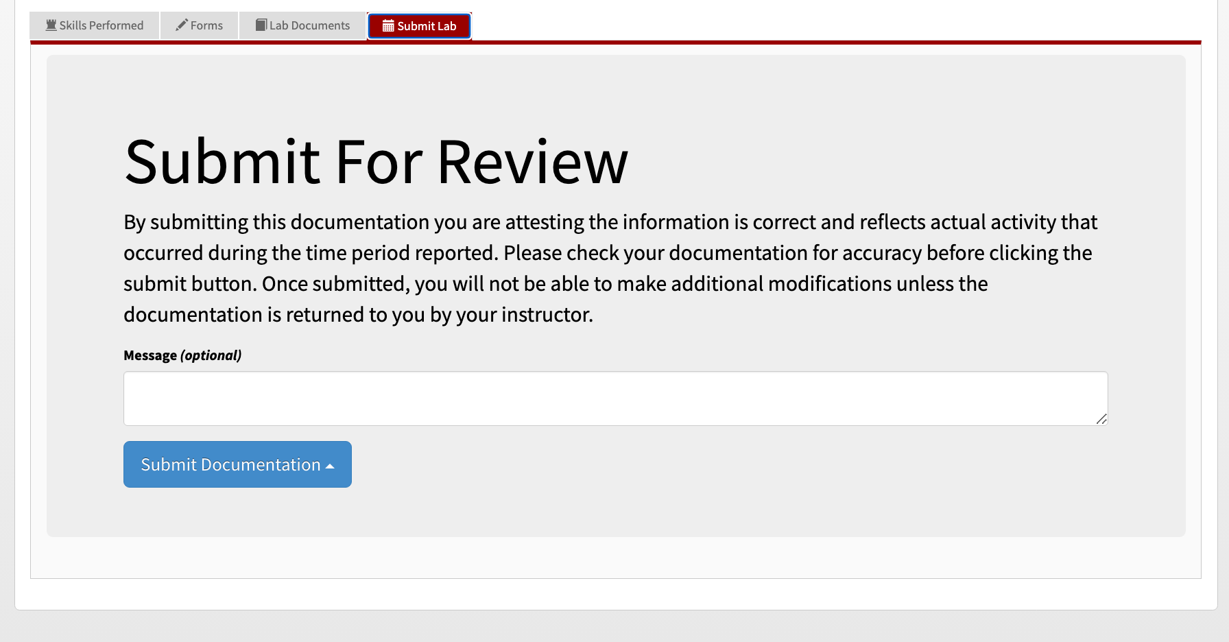The height and width of the screenshot is (642, 1229).
Task: Expand the Submit Documentation dropdown caret
Action: (330, 466)
